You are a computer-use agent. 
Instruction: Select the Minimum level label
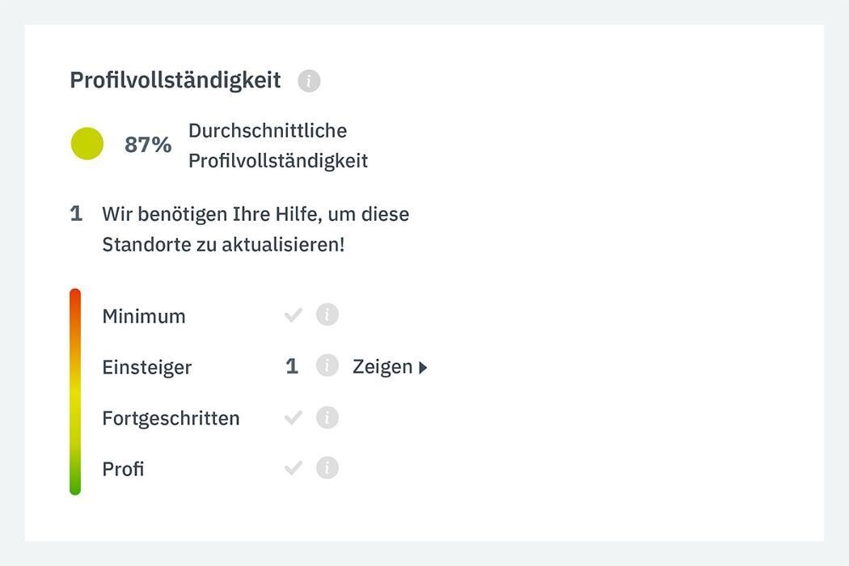[144, 316]
